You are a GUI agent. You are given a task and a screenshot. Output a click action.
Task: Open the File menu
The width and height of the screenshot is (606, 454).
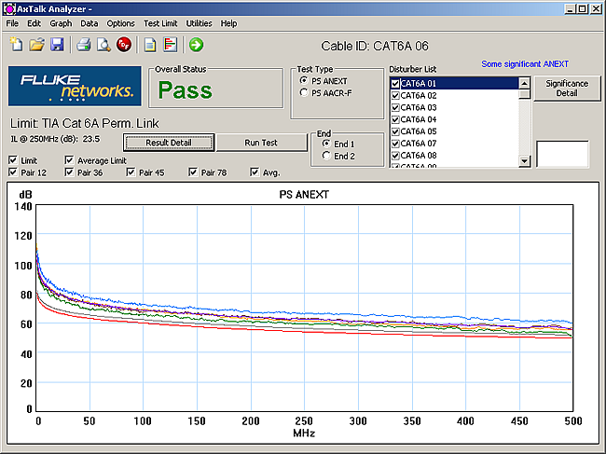tap(12, 23)
